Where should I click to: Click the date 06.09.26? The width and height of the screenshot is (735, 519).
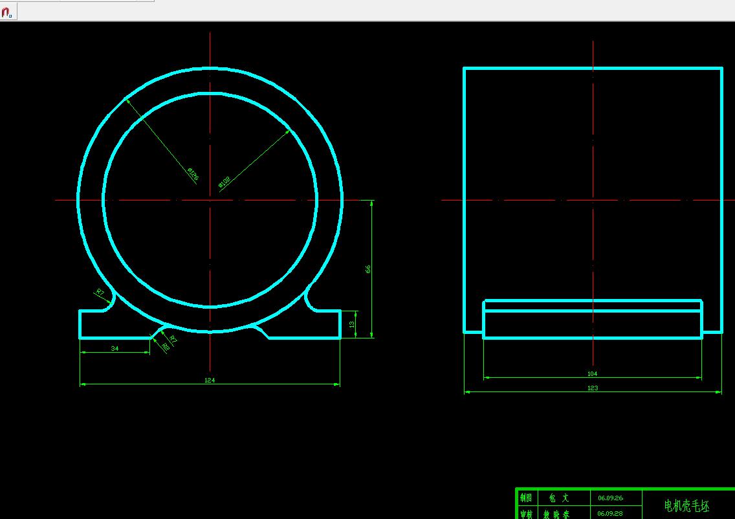pos(610,498)
